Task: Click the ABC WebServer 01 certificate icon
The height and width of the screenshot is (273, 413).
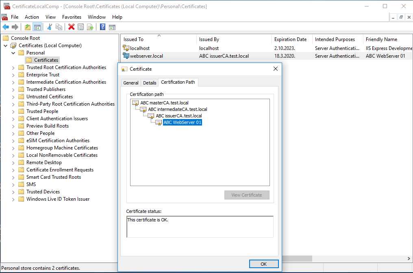Action: pyautogui.click(x=159, y=122)
